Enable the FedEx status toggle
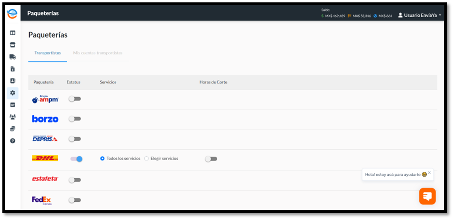The width and height of the screenshot is (453, 219). tap(75, 200)
